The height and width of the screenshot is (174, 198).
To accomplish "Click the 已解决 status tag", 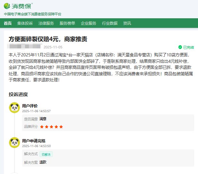I will pos(46,154).
